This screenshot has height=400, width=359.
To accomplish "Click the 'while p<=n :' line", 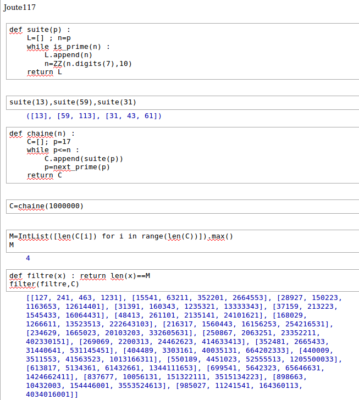I will [53, 150].
